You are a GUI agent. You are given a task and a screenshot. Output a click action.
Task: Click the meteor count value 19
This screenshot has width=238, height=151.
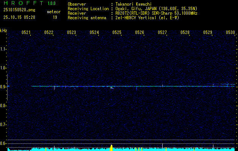(55, 17)
